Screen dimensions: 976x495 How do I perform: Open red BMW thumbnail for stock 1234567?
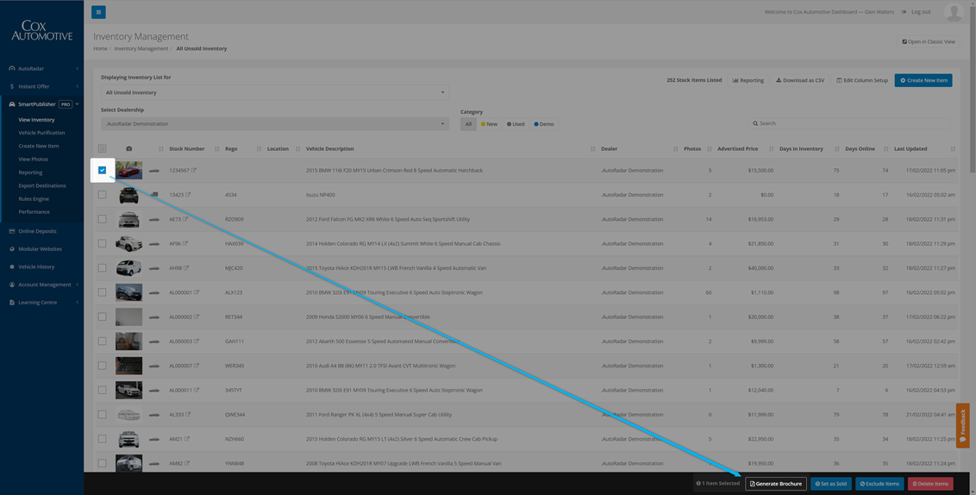point(128,170)
